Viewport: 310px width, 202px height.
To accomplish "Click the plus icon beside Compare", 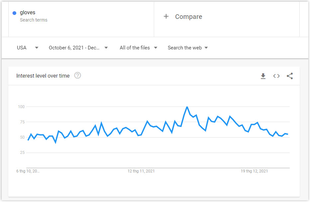I will pyautogui.click(x=166, y=16).
